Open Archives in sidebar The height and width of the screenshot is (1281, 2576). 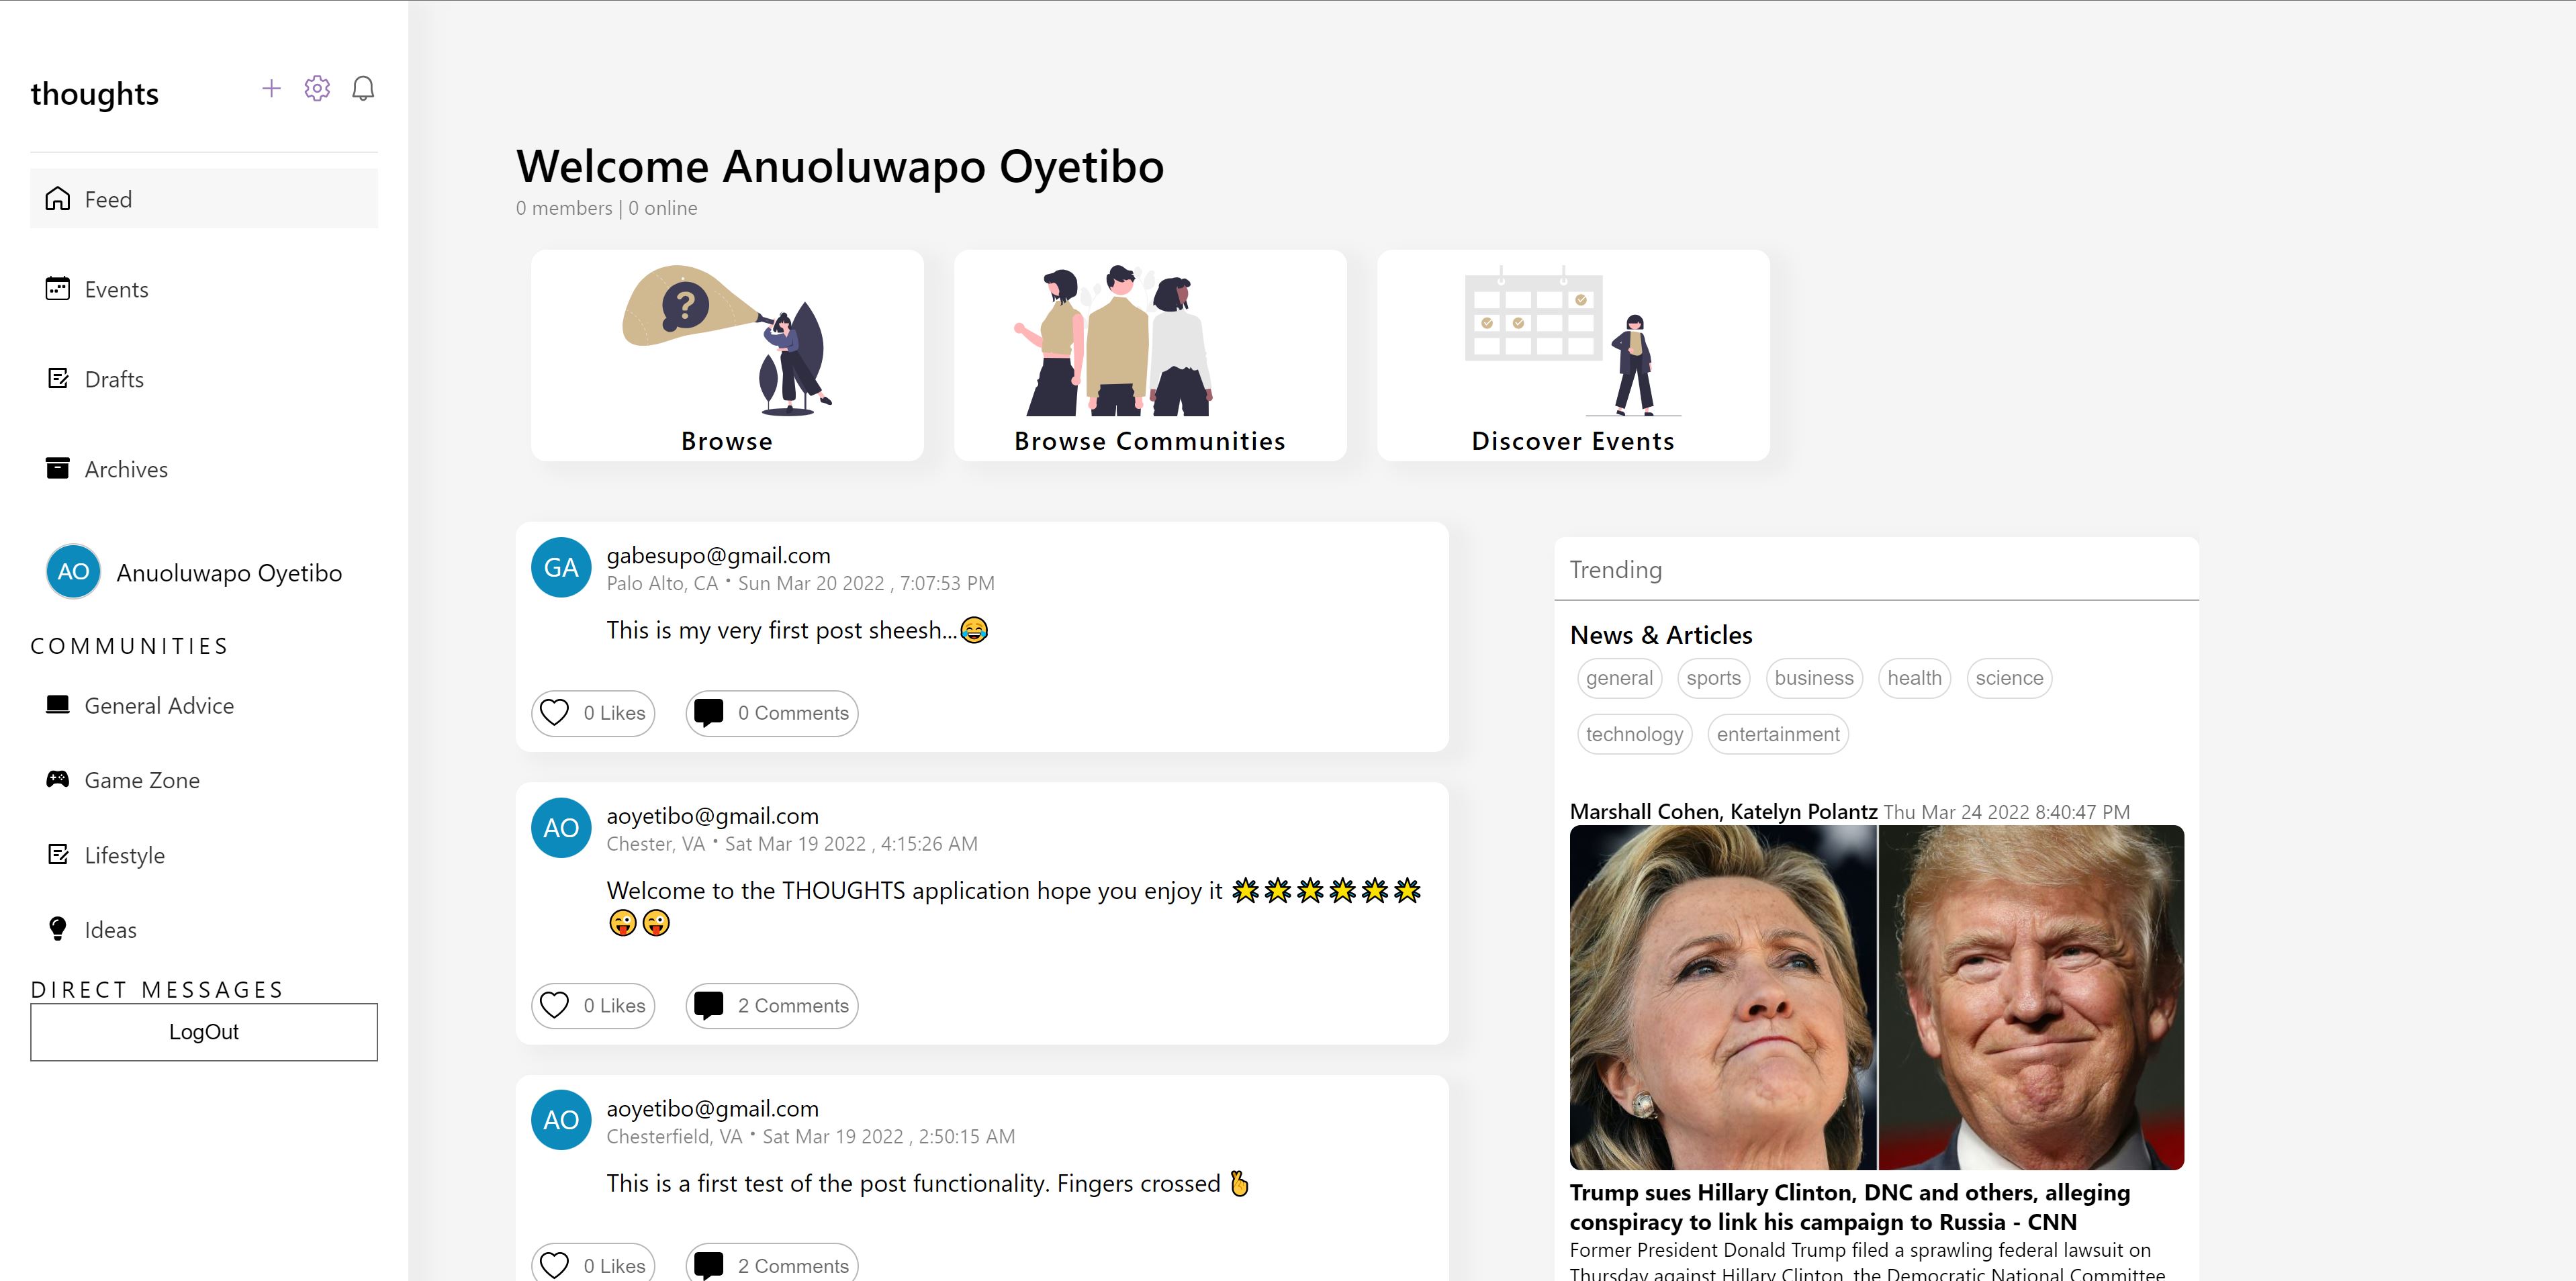(x=204, y=469)
